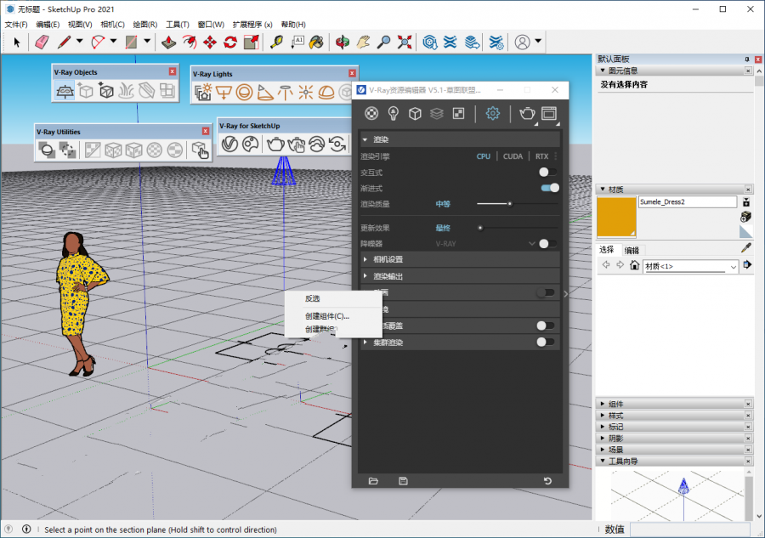Sample a material with the eyedropper icon
This screenshot has width=765, height=538.
tap(746, 248)
